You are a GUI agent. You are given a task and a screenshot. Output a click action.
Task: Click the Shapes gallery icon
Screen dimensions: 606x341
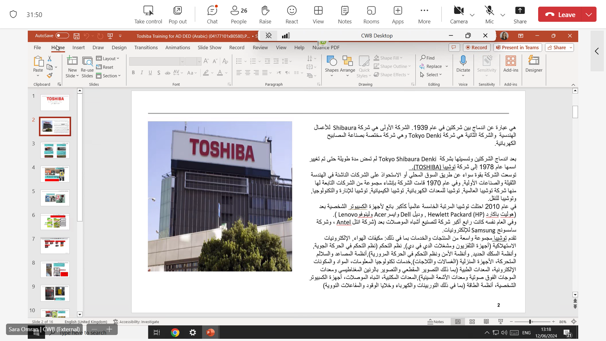(x=332, y=61)
